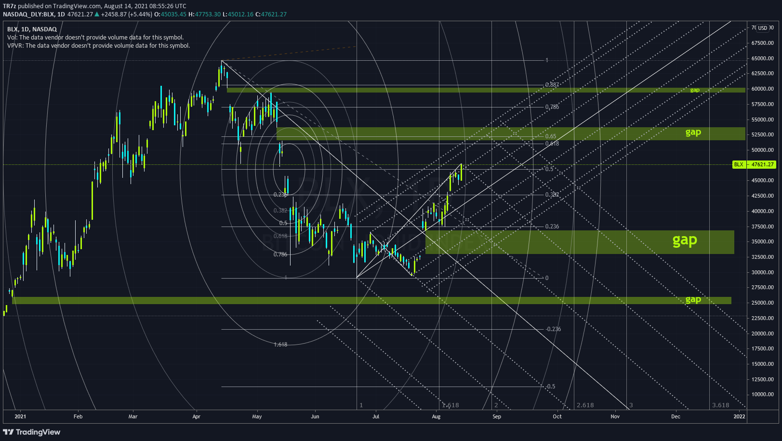Viewport: 782px width, 441px height.
Task: Click the May label on time axis
Action: coord(257,417)
